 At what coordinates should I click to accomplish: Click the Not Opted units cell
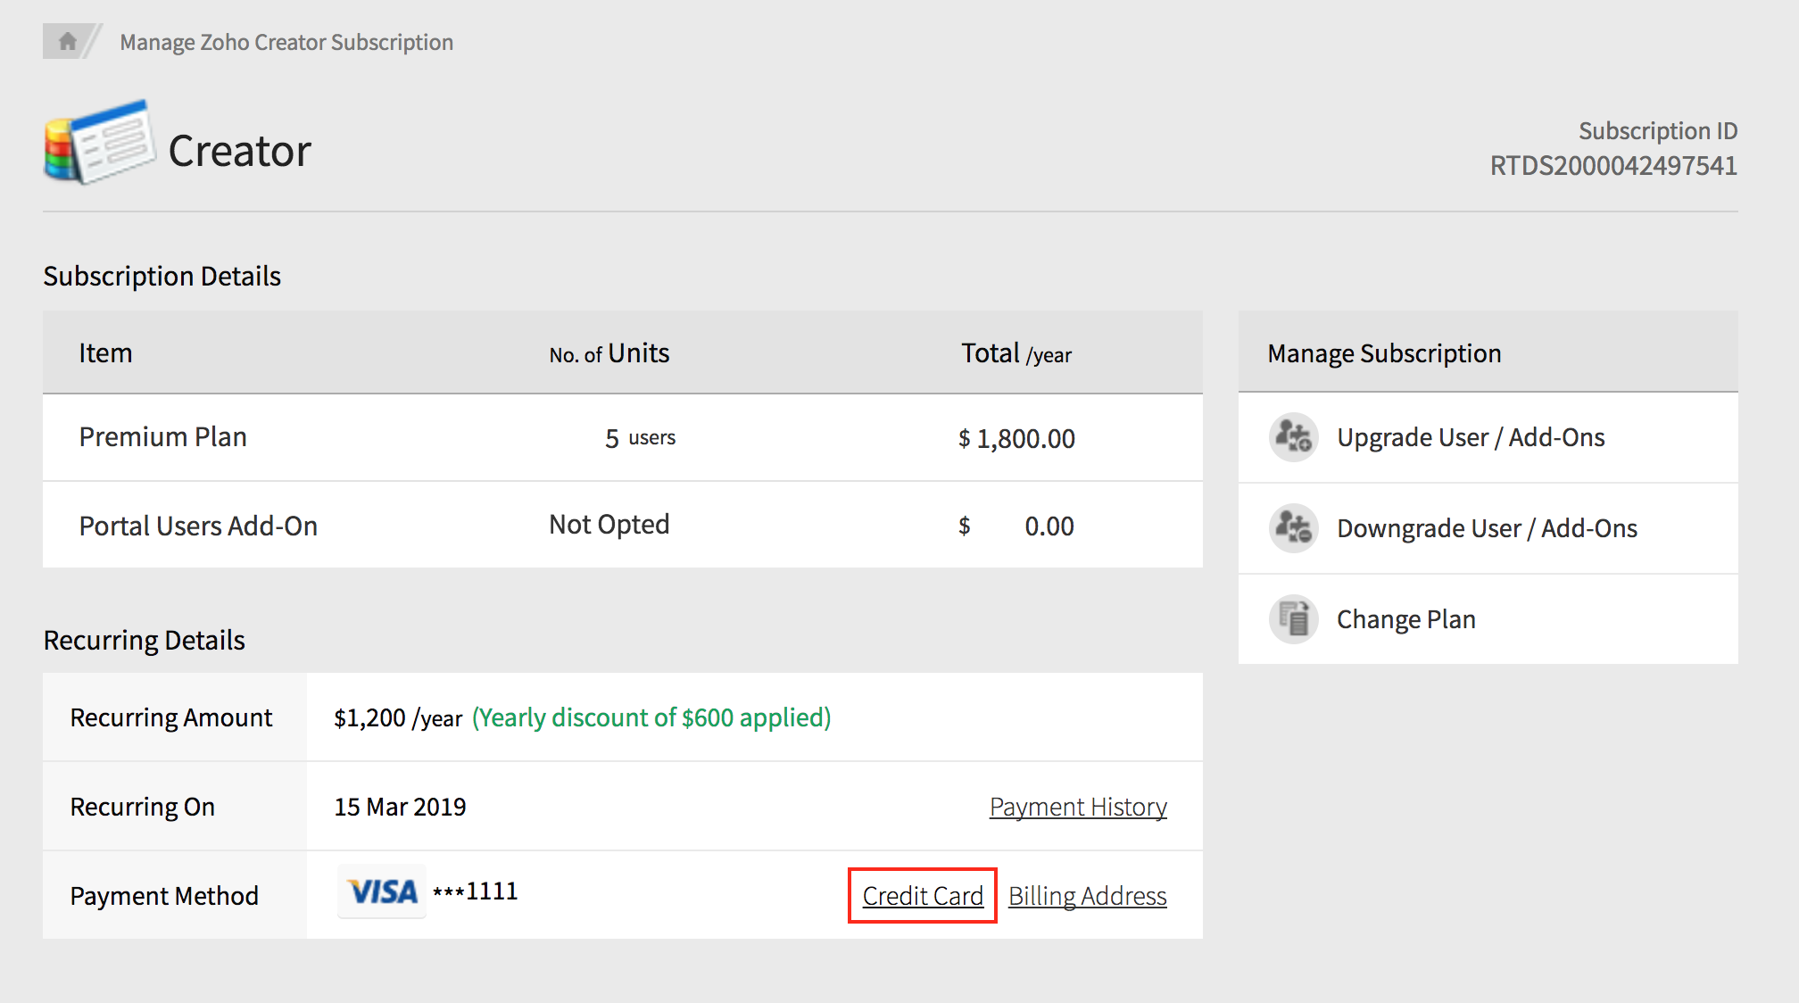tap(609, 525)
